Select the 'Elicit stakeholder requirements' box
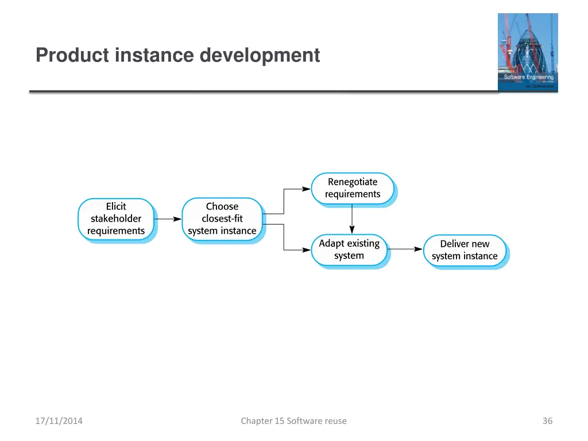Viewport: 588px width, 441px height. pos(116,219)
